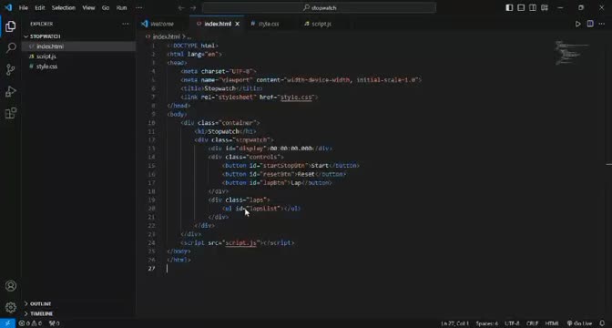Expand the TIMELINE section

[41, 313]
